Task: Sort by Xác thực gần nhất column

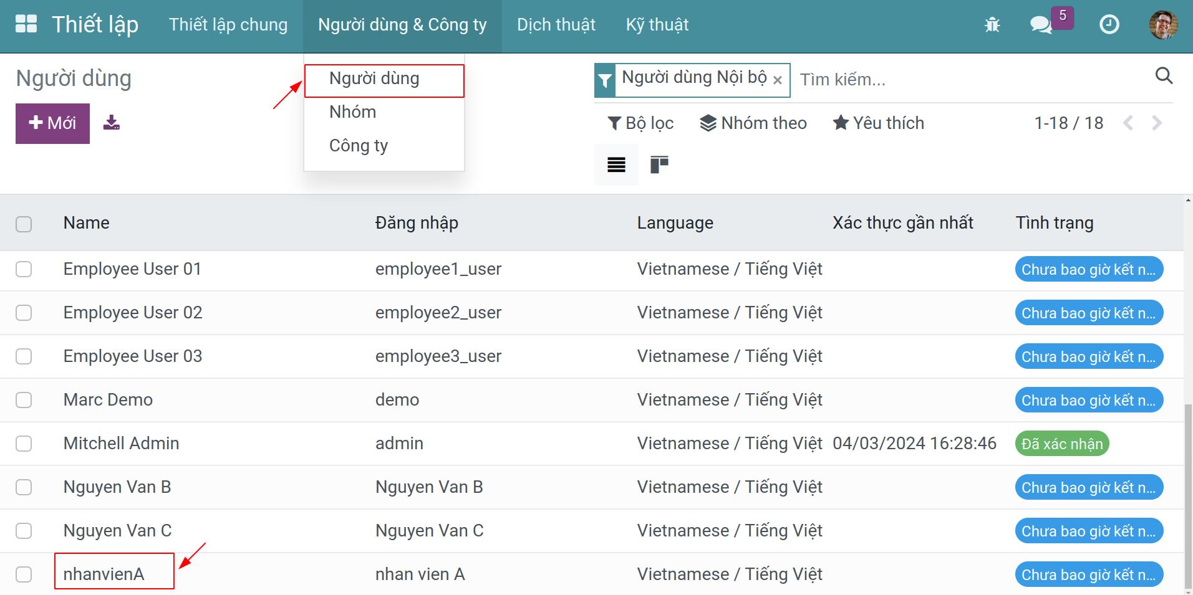Action: tap(902, 223)
